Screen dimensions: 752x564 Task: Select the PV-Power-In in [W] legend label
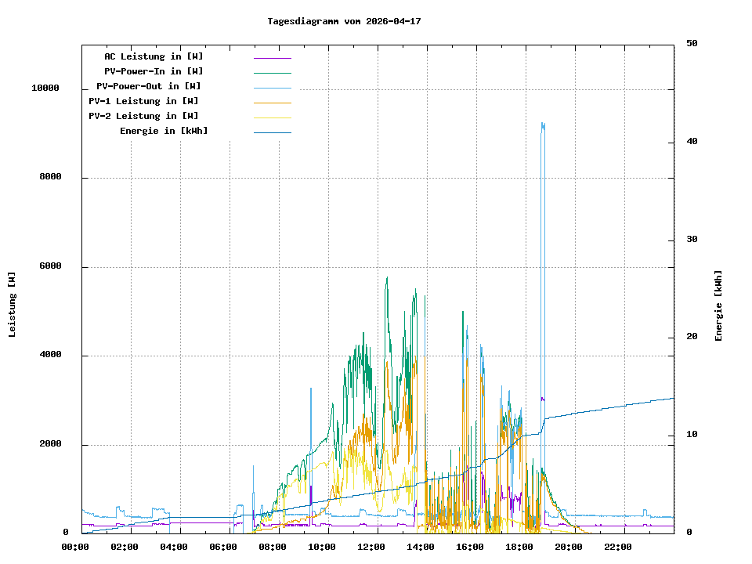pyautogui.click(x=154, y=71)
